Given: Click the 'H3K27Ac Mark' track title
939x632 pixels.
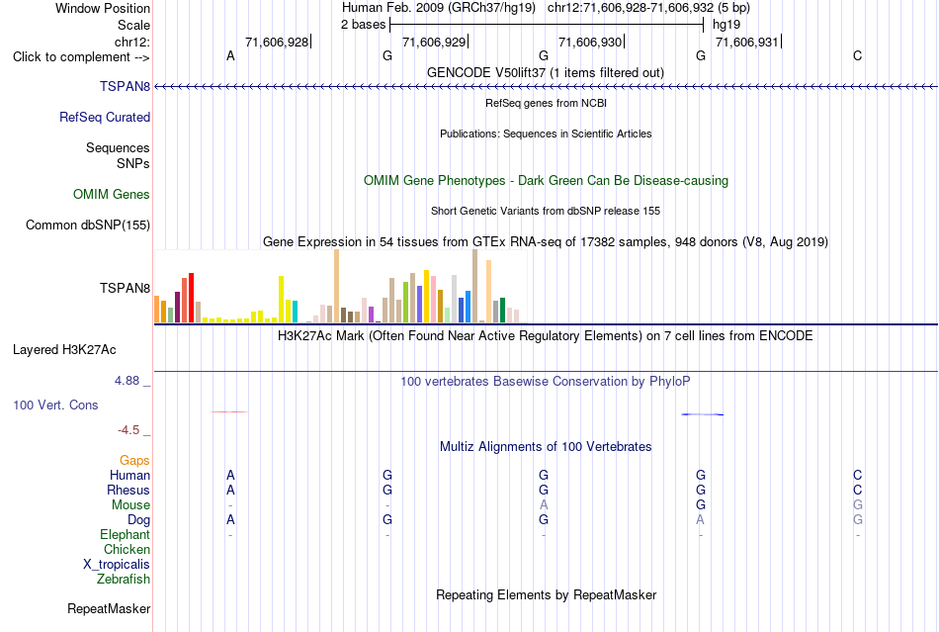Looking at the screenshot, I should click(546, 335).
